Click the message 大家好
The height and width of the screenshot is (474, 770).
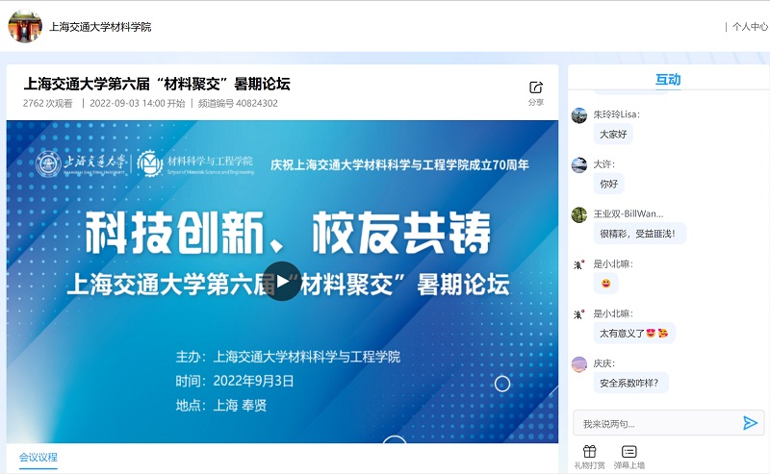[613, 134]
